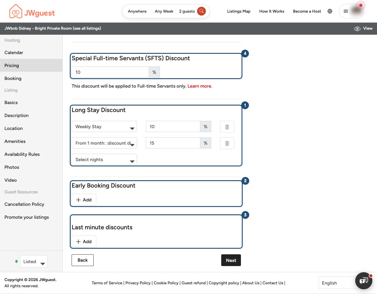Open the Listed status dropdown

34,261
